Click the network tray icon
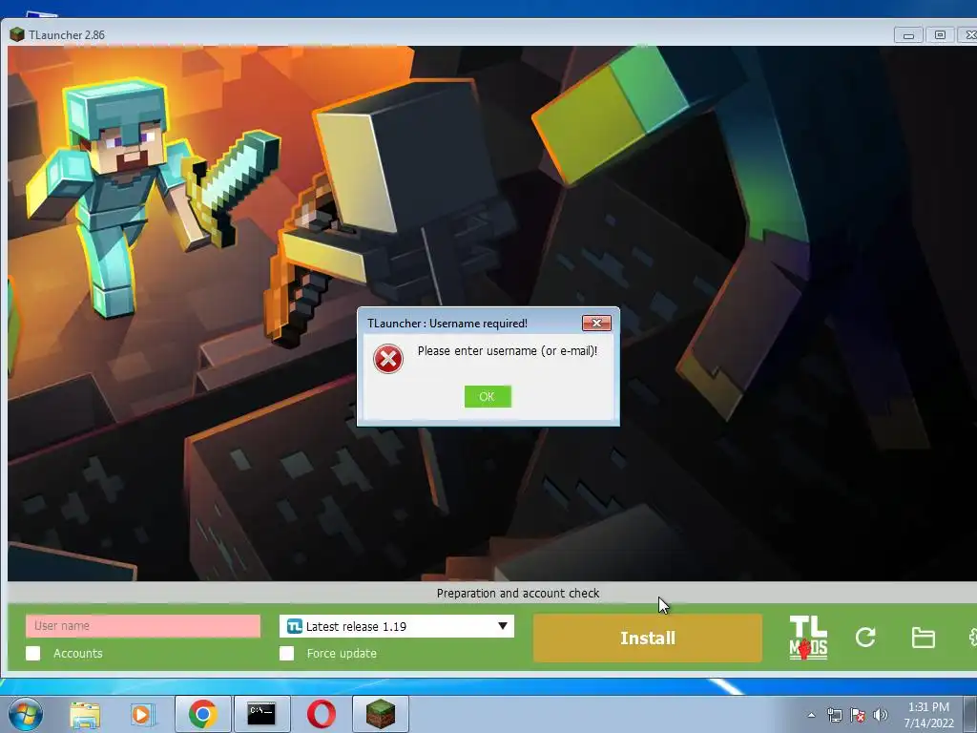Screen dimensions: 977x733 coord(834,715)
